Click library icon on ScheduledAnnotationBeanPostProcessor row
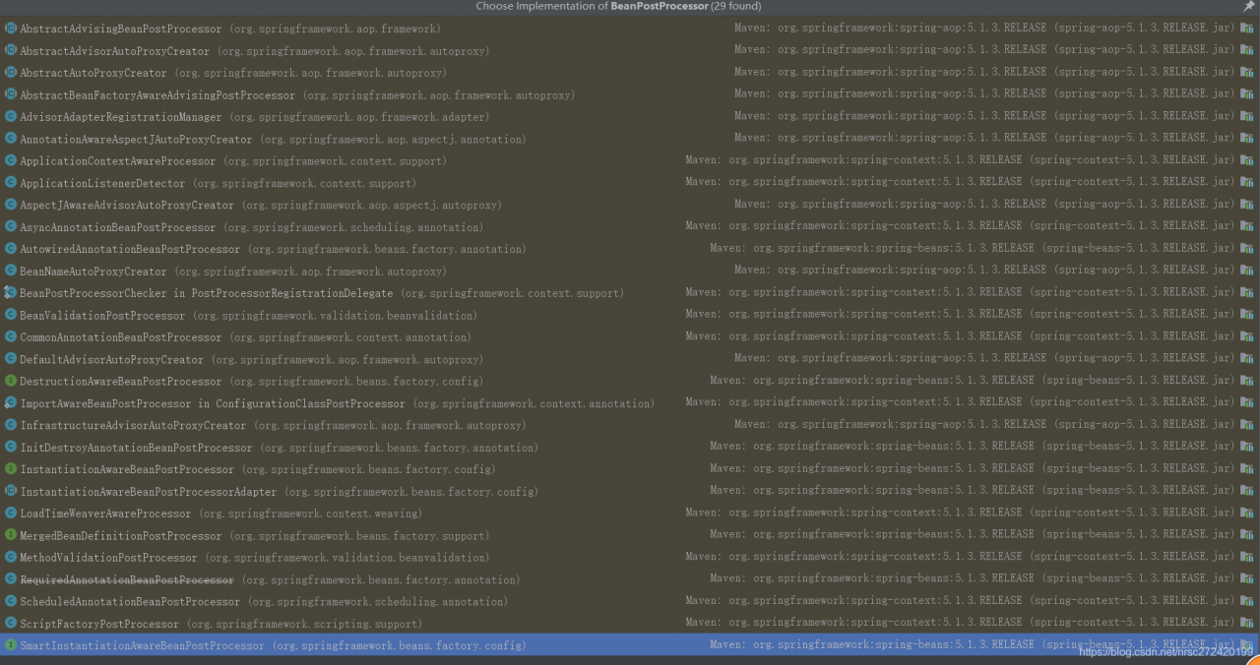The image size is (1260, 665). (1247, 601)
